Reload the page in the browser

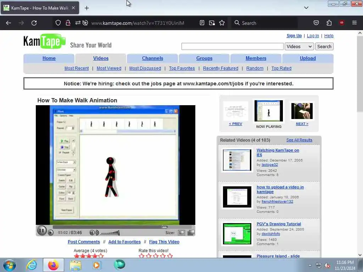34,23
